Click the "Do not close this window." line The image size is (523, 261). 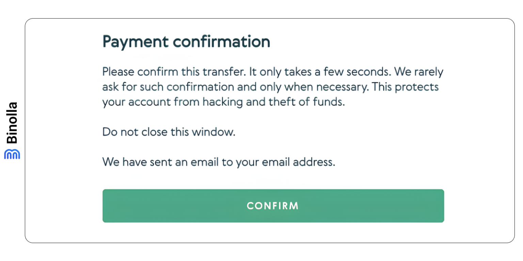[169, 132]
